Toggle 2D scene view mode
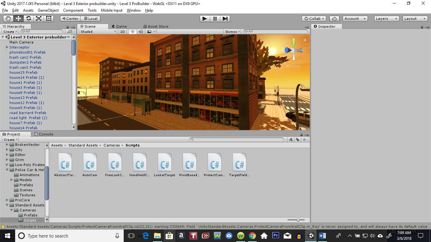This screenshot has height=242, width=431. pyautogui.click(x=122, y=32)
